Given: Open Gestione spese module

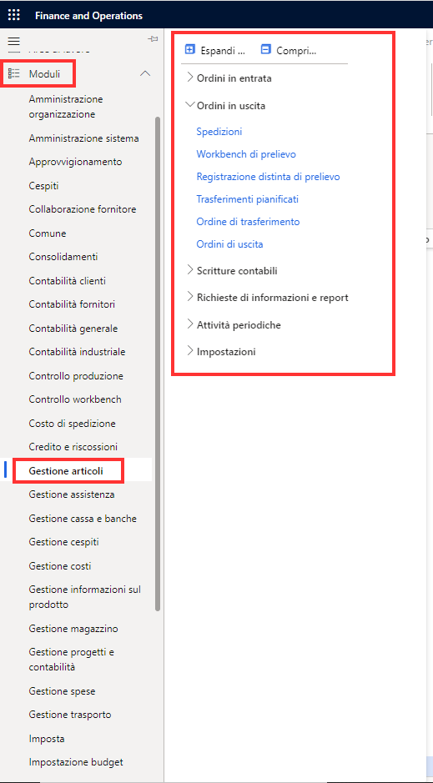Looking at the screenshot, I should (x=62, y=691).
